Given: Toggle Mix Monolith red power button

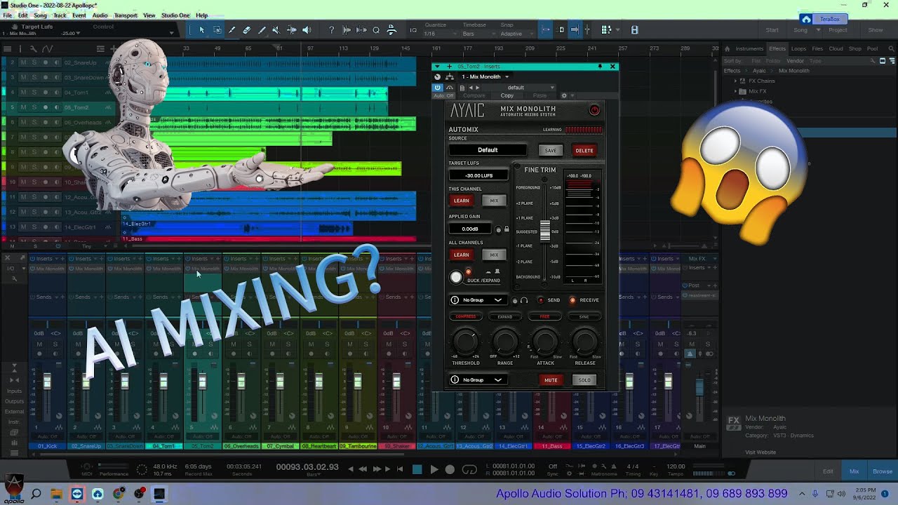Looking at the screenshot, I should (x=594, y=110).
